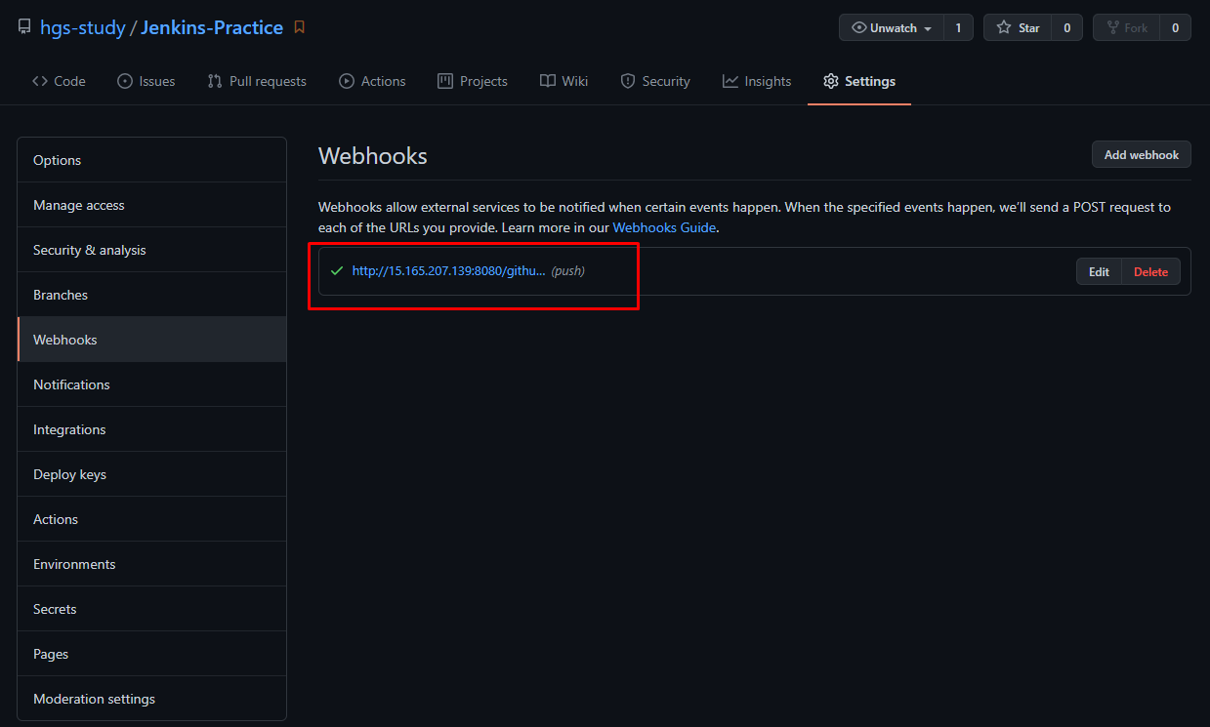The width and height of the screenshot is (1210, 727).
Task: Click the (push) event label
Action: pyautogui.click(x=568, y=271)
